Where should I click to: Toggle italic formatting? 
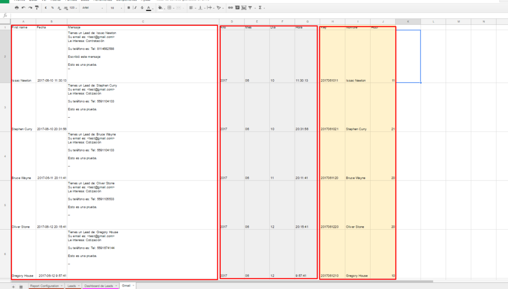135,8
